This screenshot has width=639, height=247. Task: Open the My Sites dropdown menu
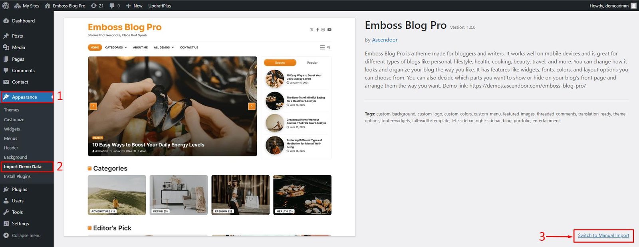(x=27, y=6)
